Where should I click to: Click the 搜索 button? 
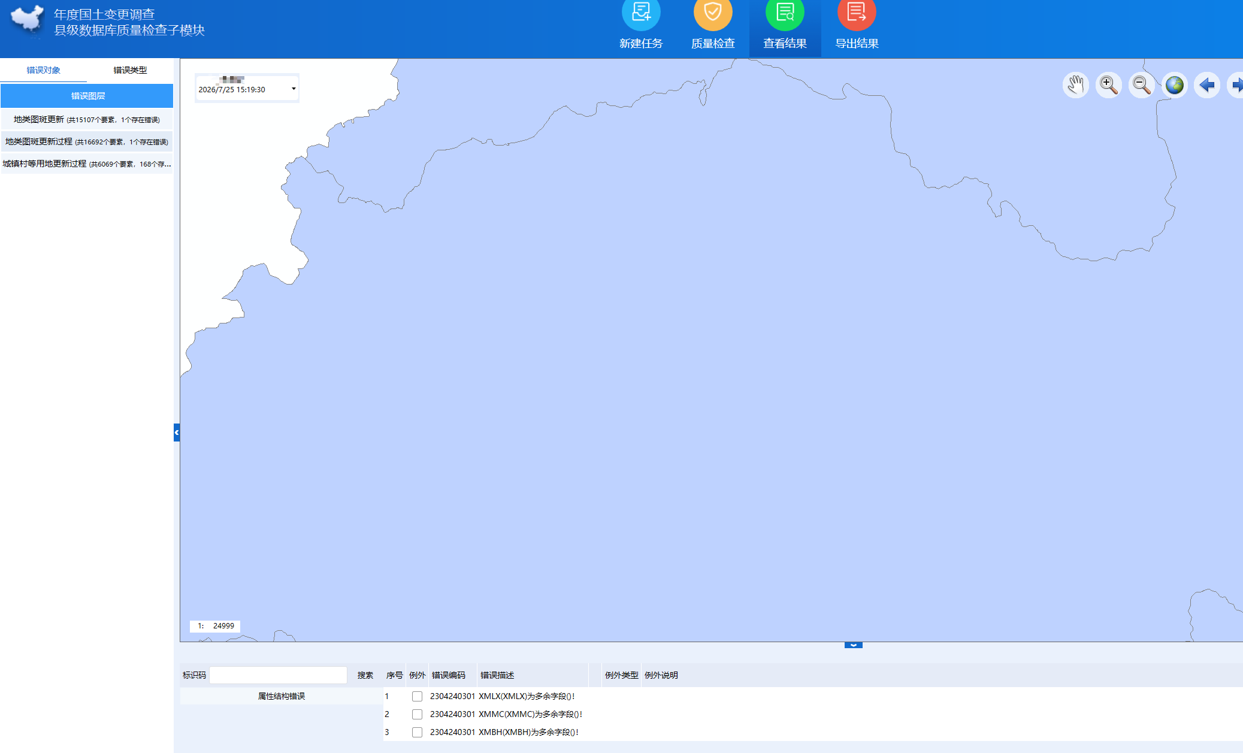coord(365,675)
